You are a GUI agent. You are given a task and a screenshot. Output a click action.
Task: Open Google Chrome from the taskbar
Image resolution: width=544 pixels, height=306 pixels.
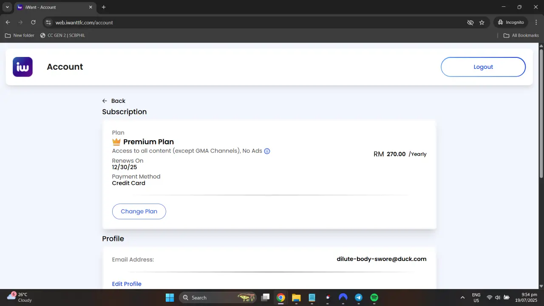[x=280, y=297]
